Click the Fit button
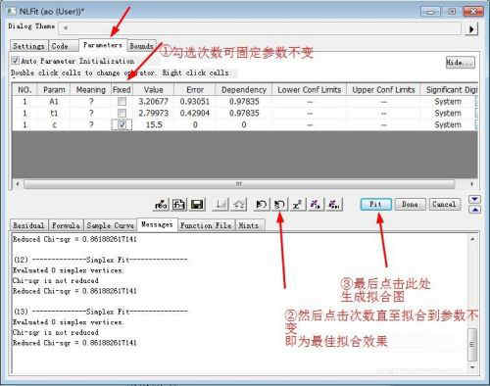 click(375, 205)
